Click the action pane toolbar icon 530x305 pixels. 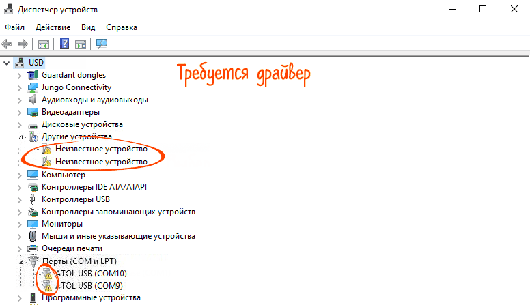pos(81,44)
